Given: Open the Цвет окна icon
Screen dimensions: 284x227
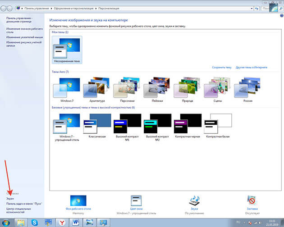Looking at the screenshot, I should click(x=136, y=200).
